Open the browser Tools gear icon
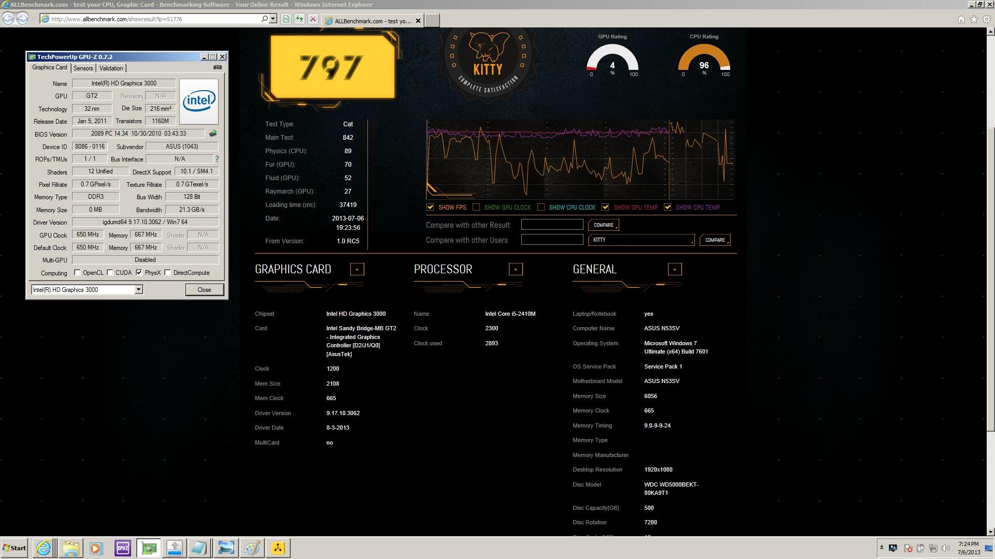995x559 pixels. click(987, 19)
